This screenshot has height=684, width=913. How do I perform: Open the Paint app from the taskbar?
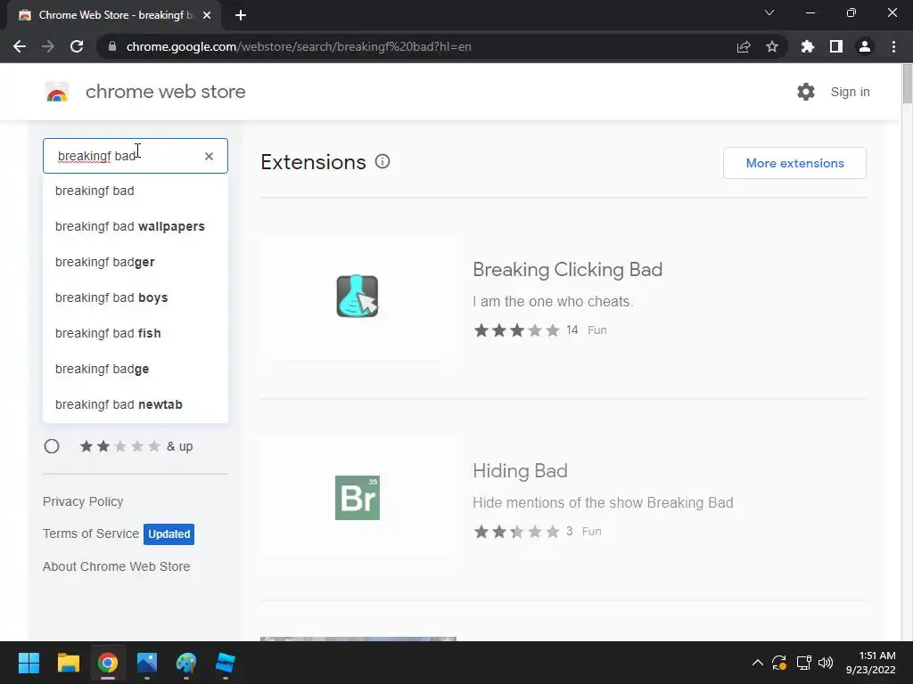coord(186,663)
